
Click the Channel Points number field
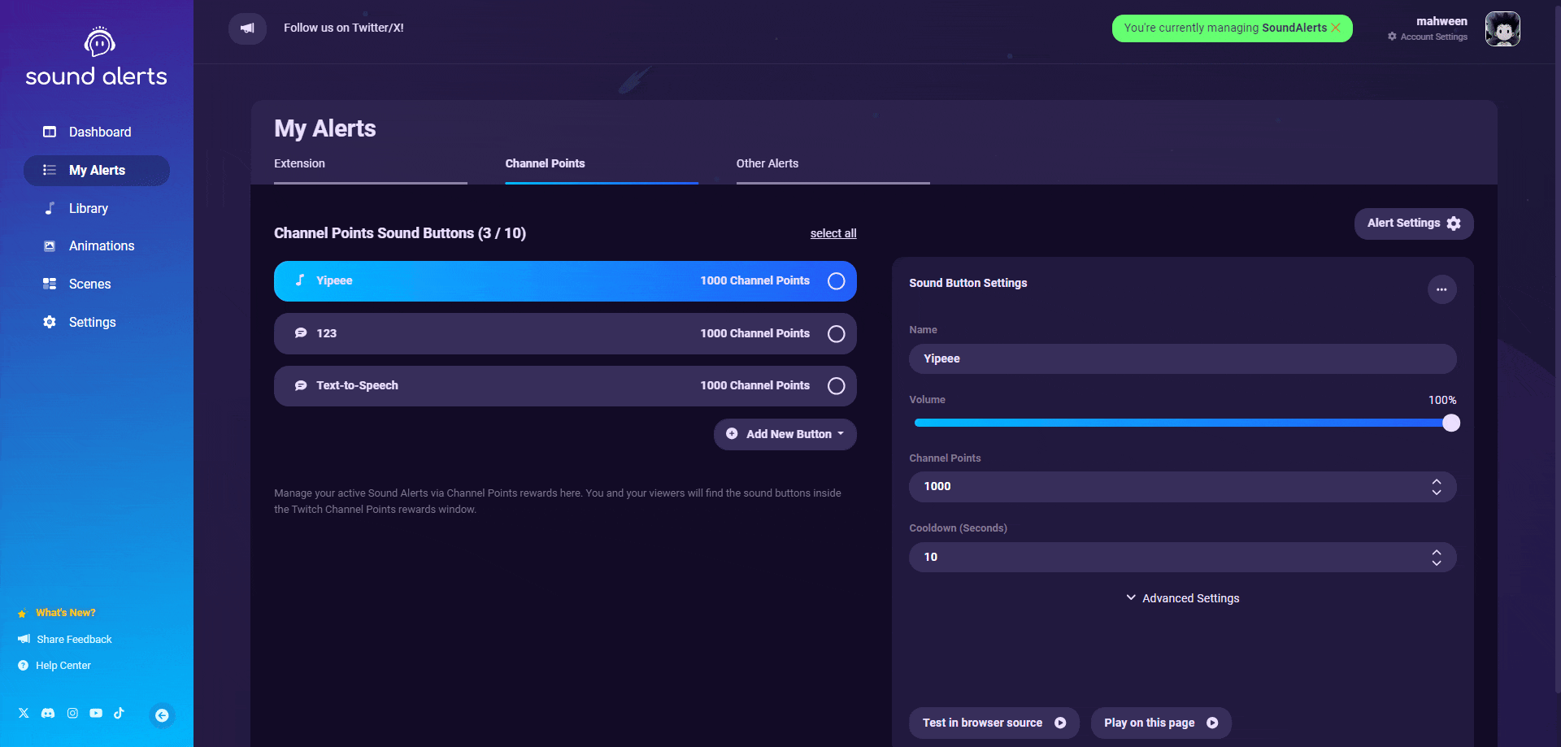(1183, 486)
